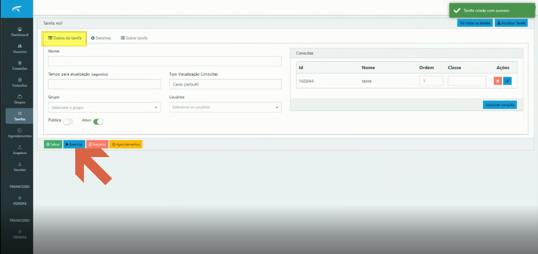Open the yellow Agendamentos button
The image size is (538, 254).
pos(125,144)
